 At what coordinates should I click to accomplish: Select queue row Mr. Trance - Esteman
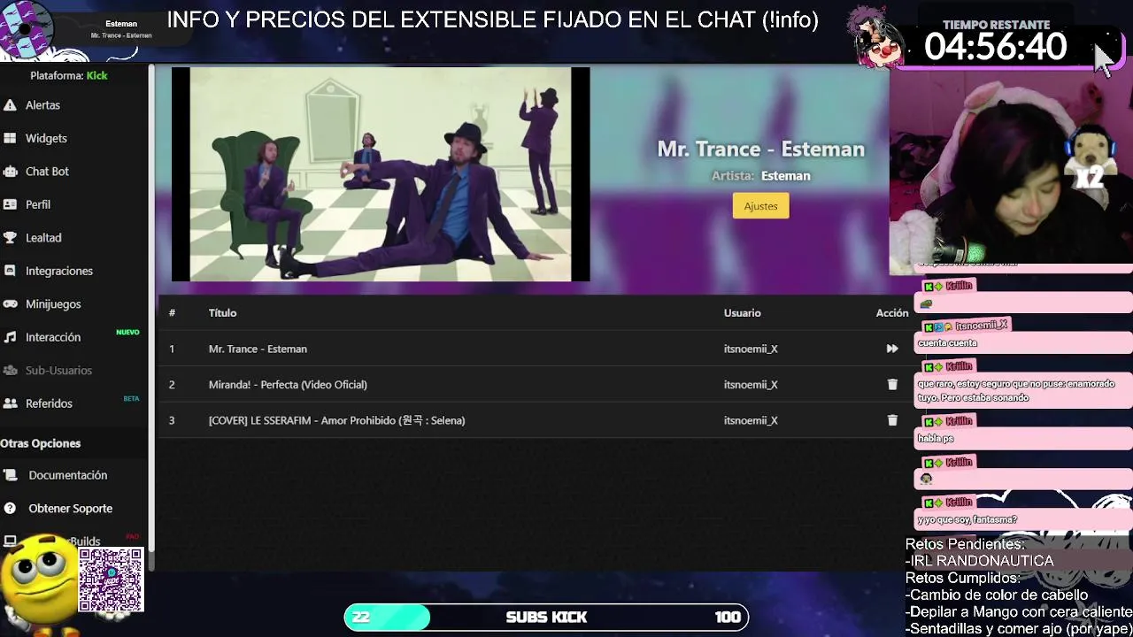[535, 349]
